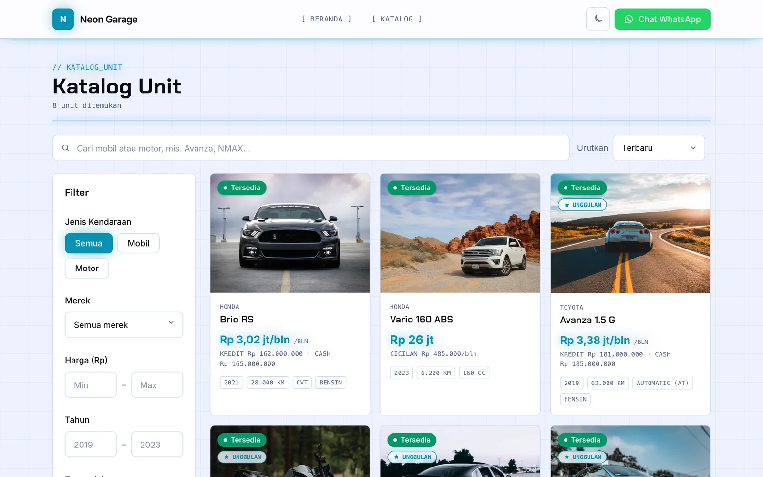Toggle dark mode with the moon icon

(x=598, y=19)
